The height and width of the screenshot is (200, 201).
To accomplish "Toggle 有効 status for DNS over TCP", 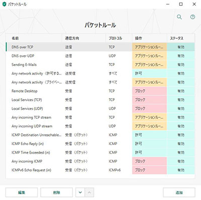I will pos(181,47).
